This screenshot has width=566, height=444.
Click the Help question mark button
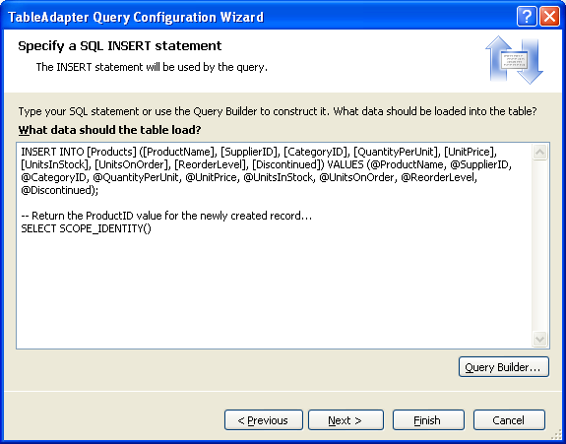click(527, 17)
